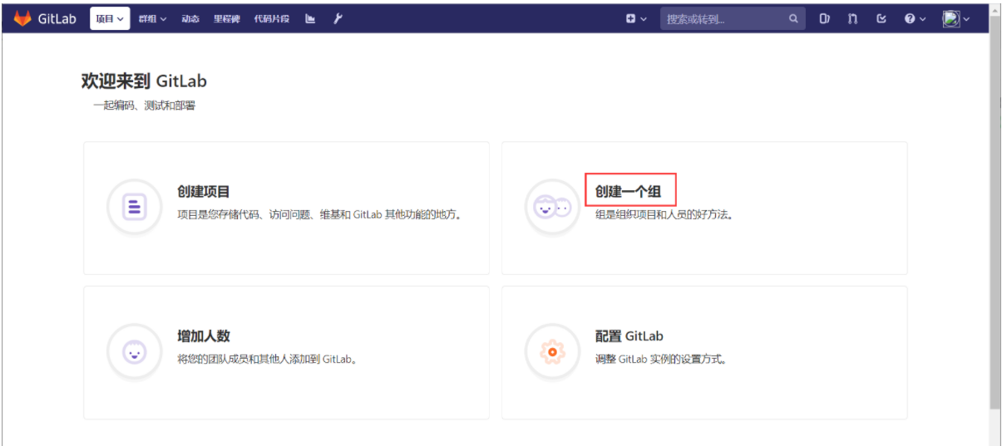
Task: Click the 配置 GitLab heading link
Action: point(629,336)
